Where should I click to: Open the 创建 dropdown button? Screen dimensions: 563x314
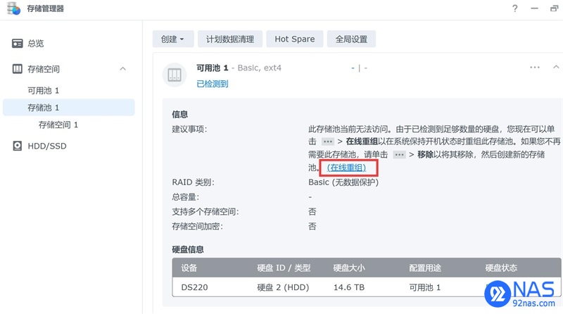click(x=173, y=39)
